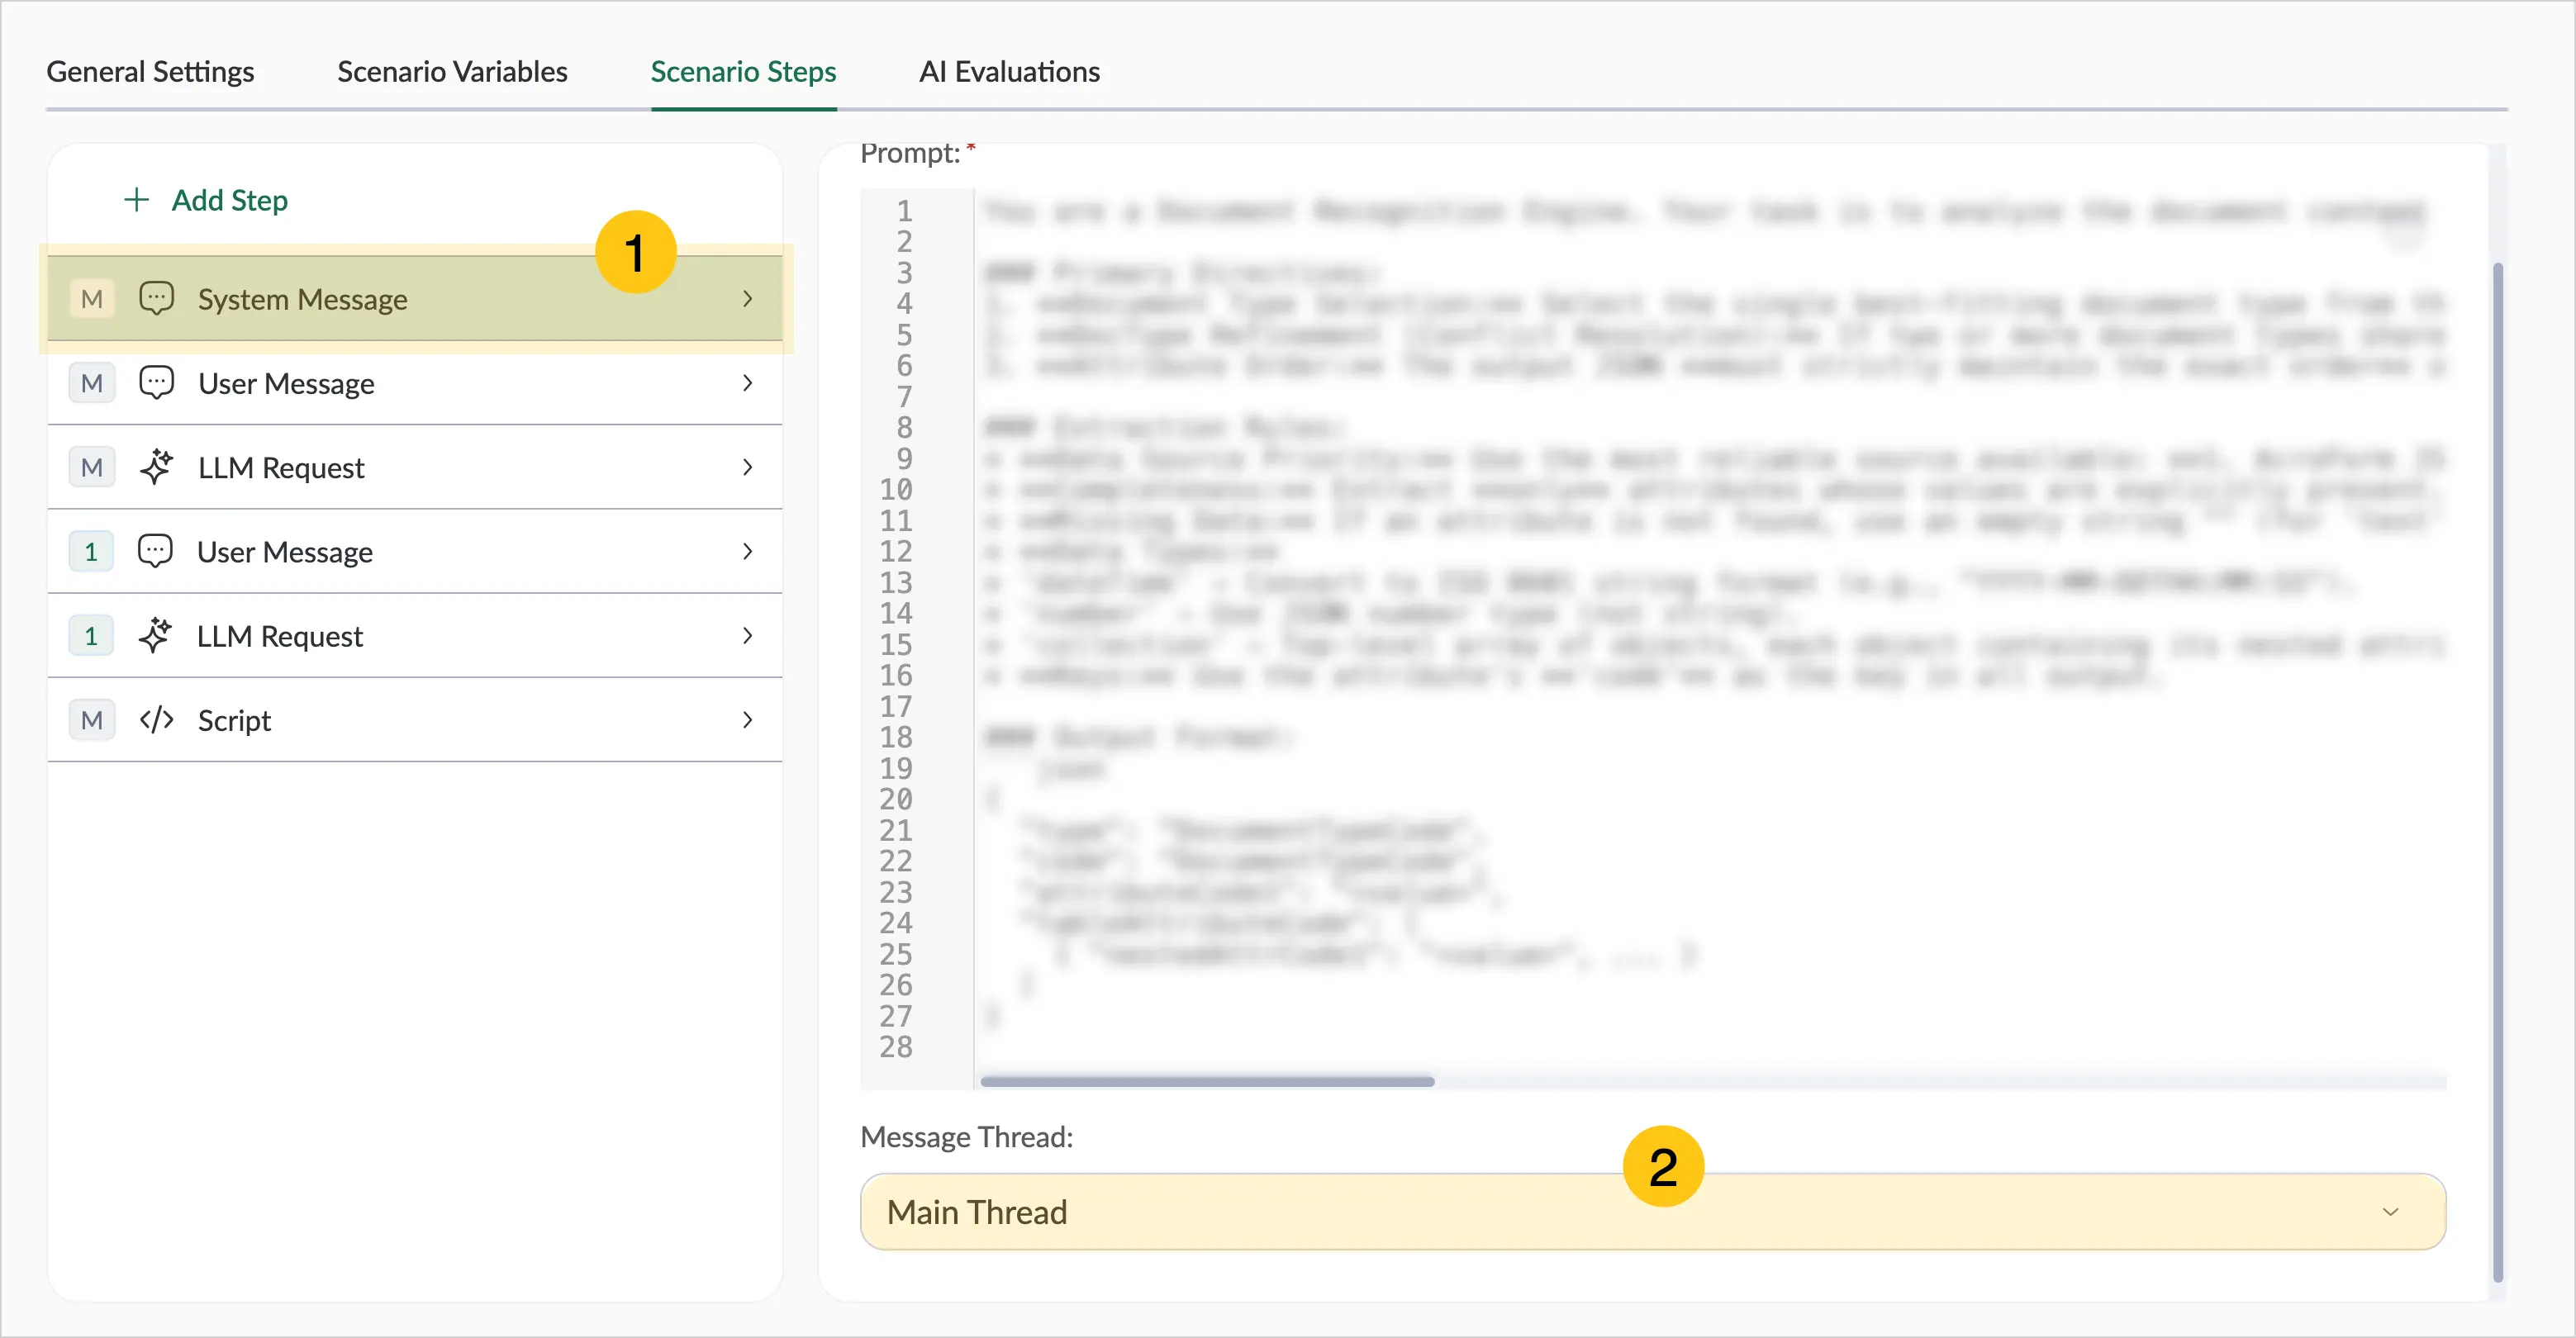Click the code brackets icon for Script

[x=156, y=720]
